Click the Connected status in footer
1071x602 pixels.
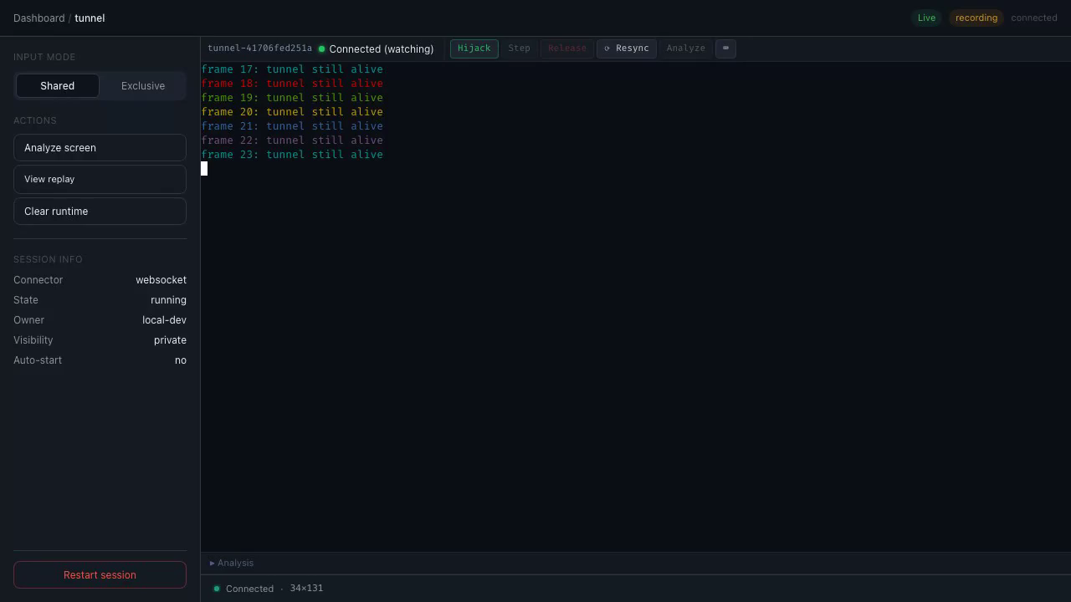(x=243, y=589)
